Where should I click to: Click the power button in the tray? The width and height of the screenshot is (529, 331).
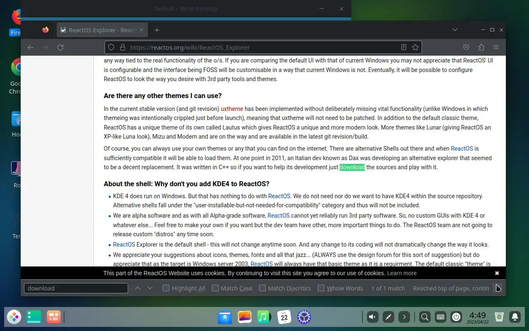pos(456,317)
